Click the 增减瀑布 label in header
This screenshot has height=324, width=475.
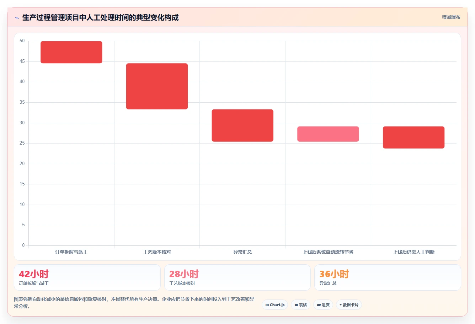pos(451,17)
